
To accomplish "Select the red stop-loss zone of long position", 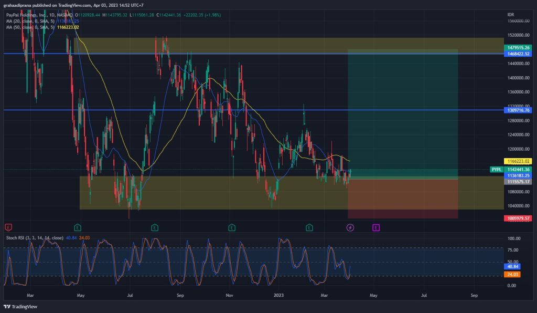I will [x=403, y=198].
